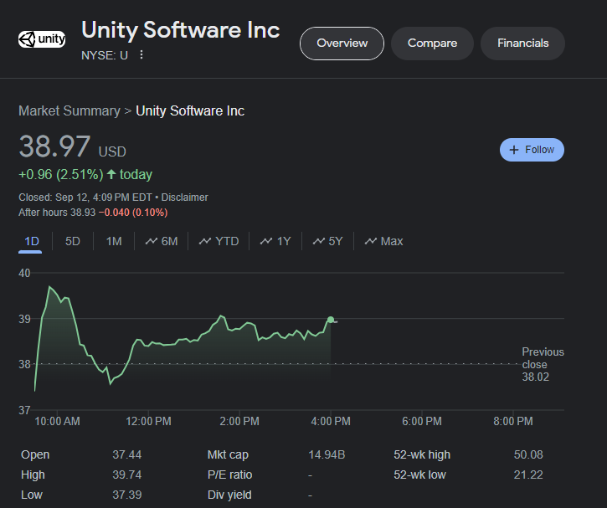The image size is (607, 508).
Task: Click the 10:00 AM axis label
Action: pyautogui.click(x=57, y=421)
